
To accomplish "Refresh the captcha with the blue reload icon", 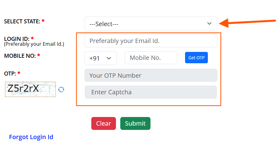I will (61, 90).
